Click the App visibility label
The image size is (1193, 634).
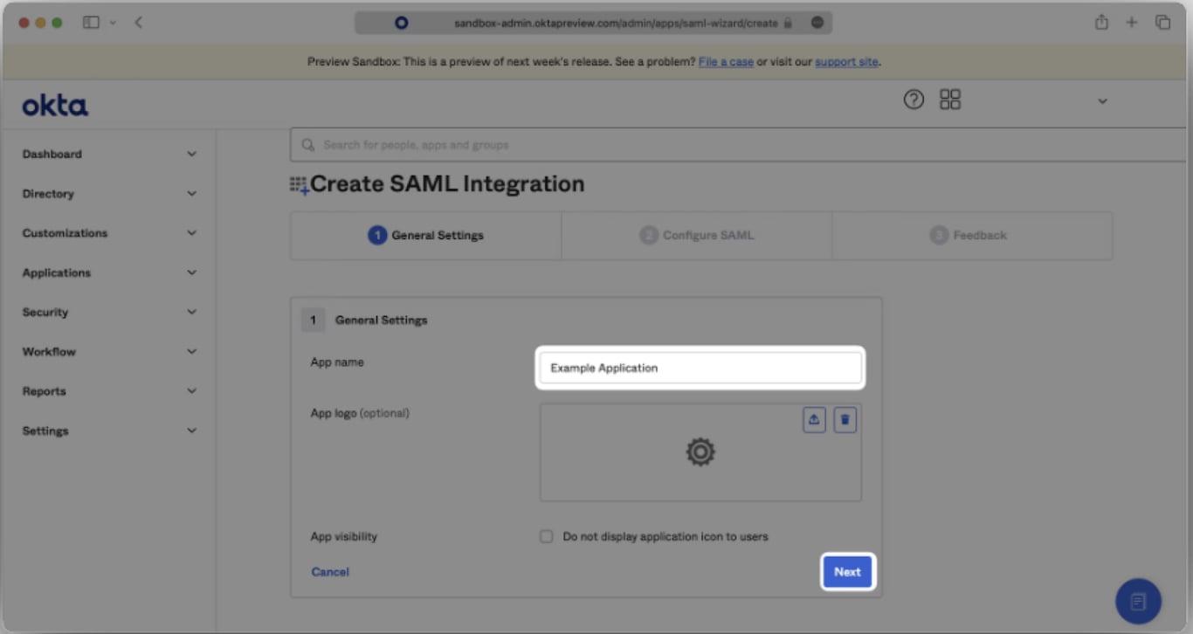click(344, 537)
